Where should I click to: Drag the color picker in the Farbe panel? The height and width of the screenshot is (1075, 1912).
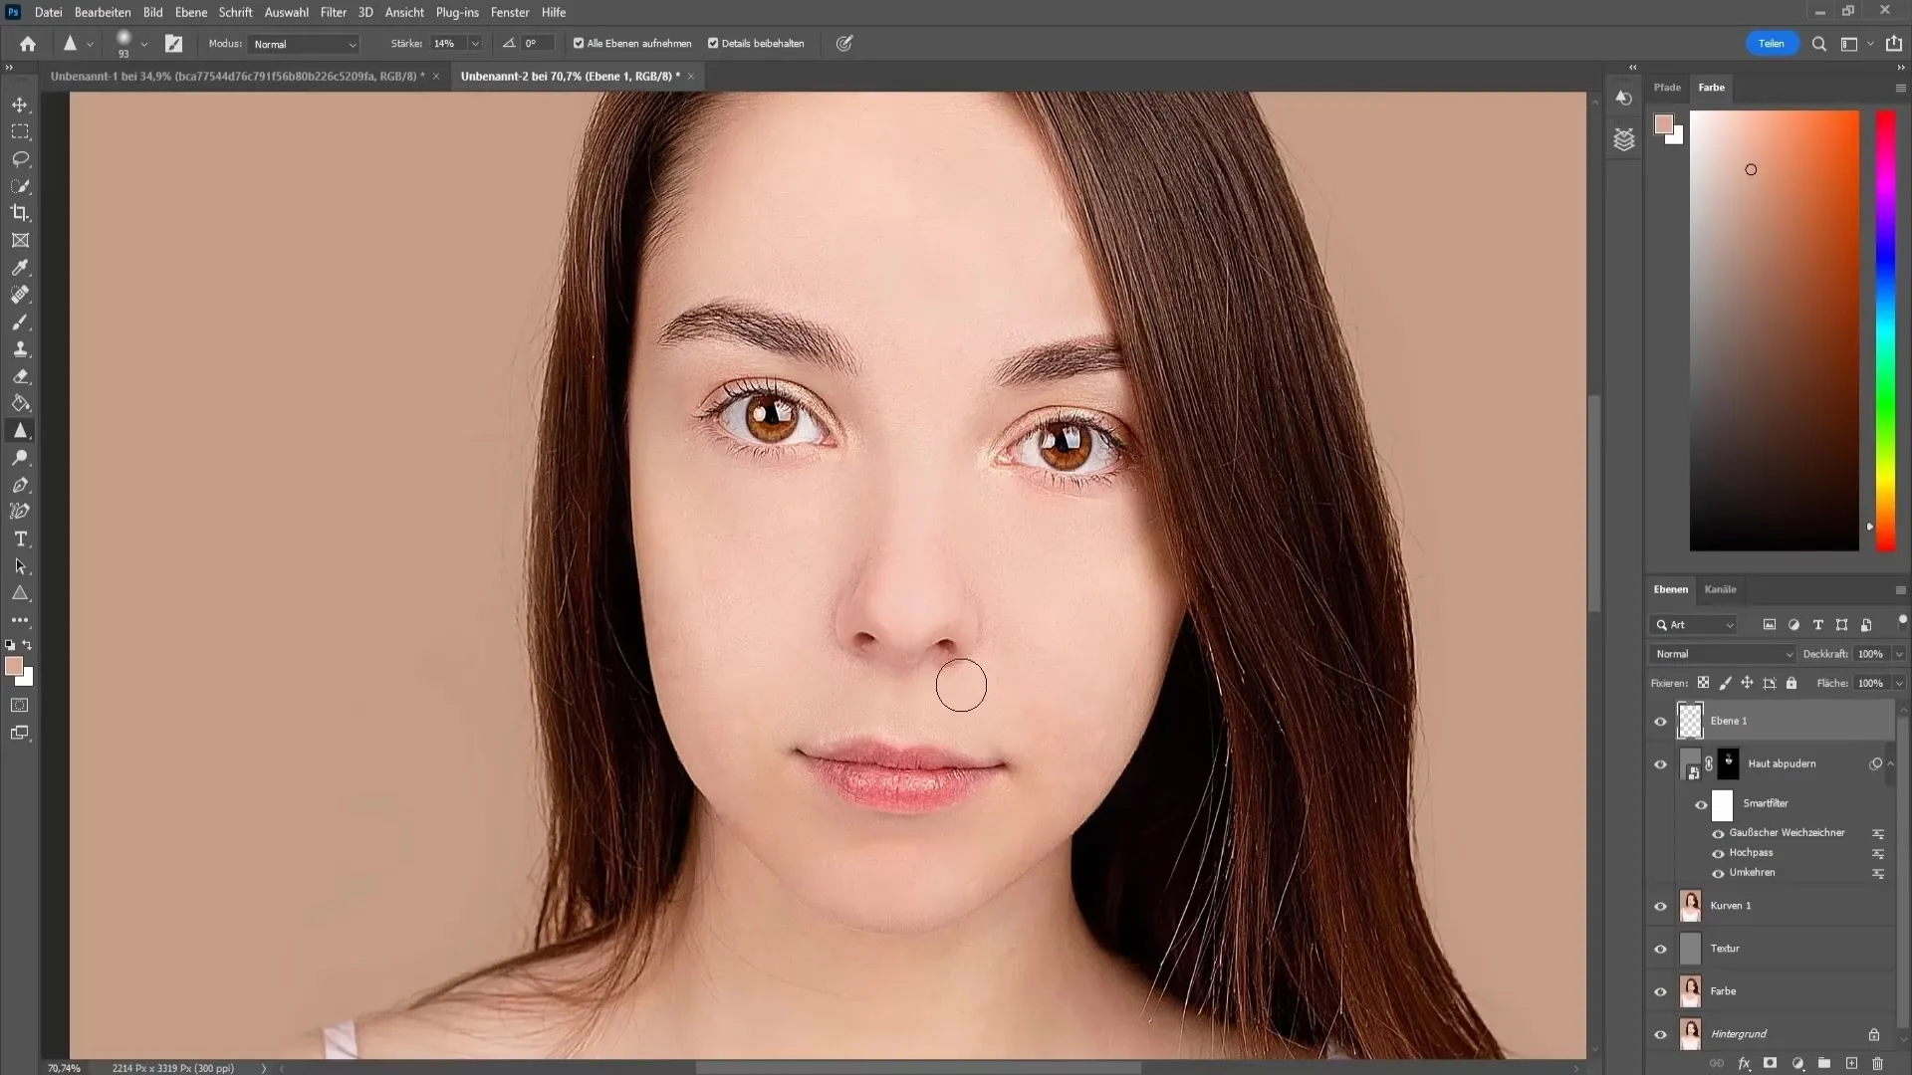click(1752, 168)
